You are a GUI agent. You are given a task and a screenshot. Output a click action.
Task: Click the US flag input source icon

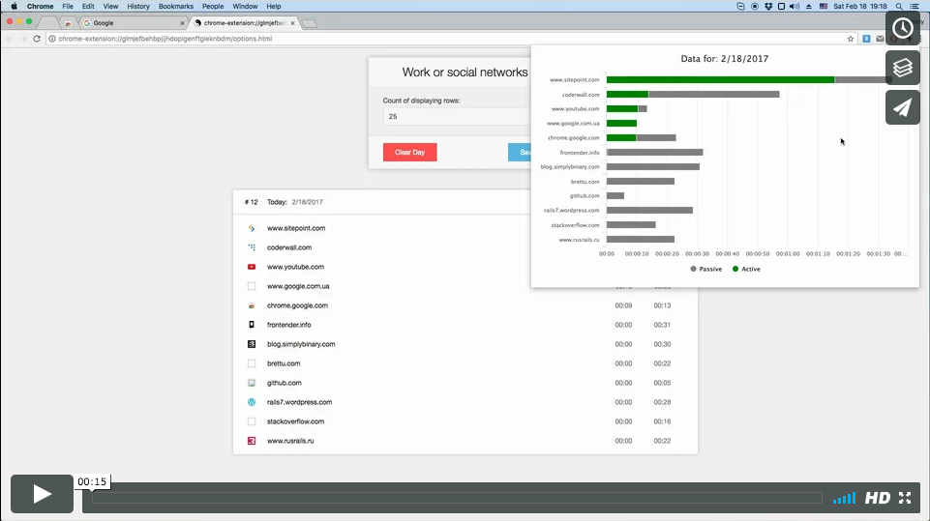[x=824, y=6]
